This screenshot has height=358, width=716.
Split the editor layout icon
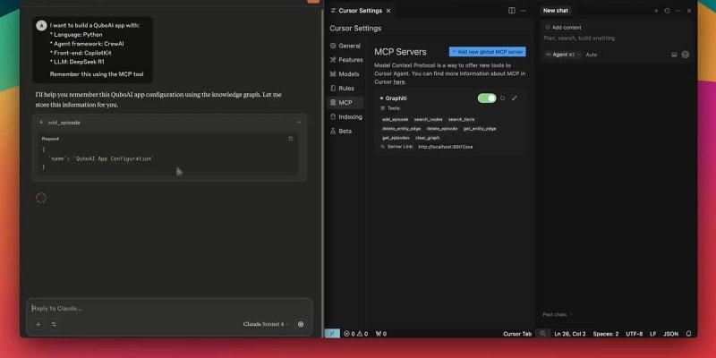click(512, 11)
